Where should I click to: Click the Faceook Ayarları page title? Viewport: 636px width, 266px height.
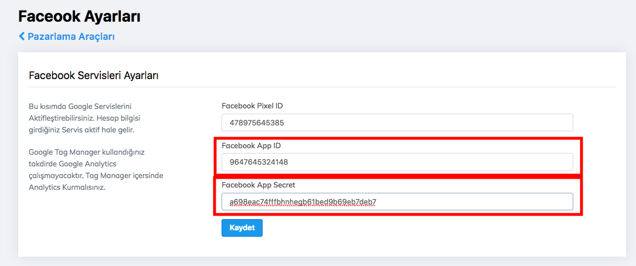point(79,16)
